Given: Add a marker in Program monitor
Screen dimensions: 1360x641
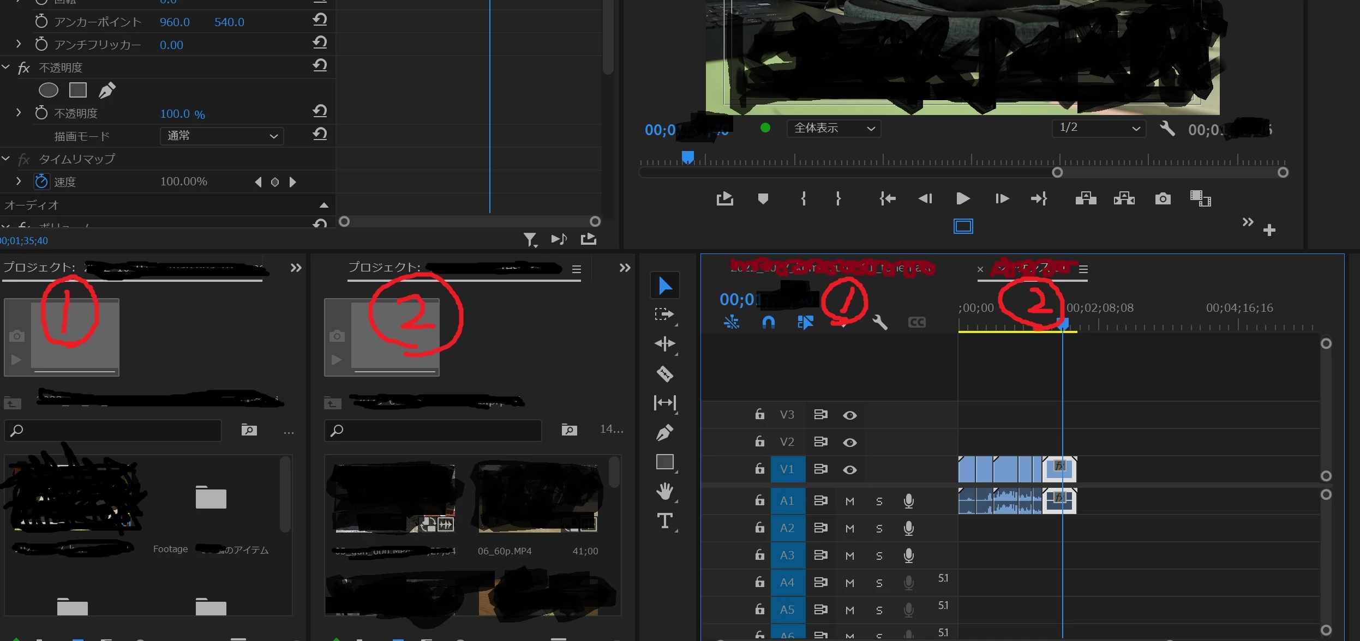Looking at the screenshot, I should coord(763,198).
